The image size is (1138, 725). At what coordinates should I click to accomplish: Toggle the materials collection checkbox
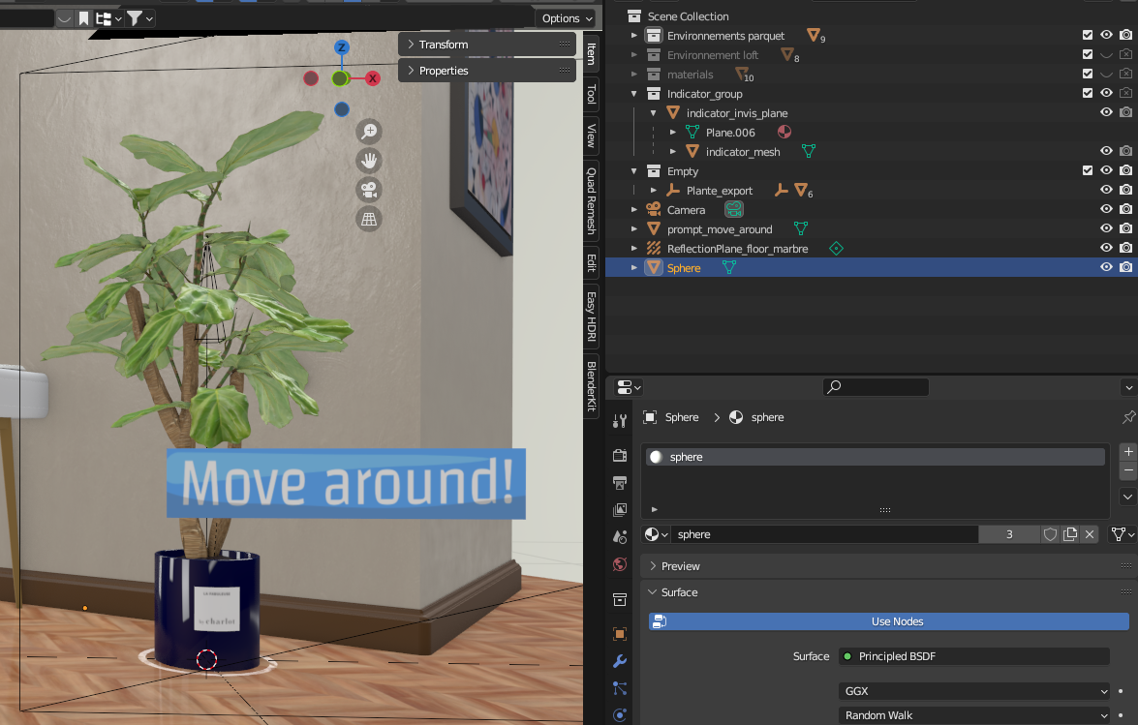[x=1088, y=74]
